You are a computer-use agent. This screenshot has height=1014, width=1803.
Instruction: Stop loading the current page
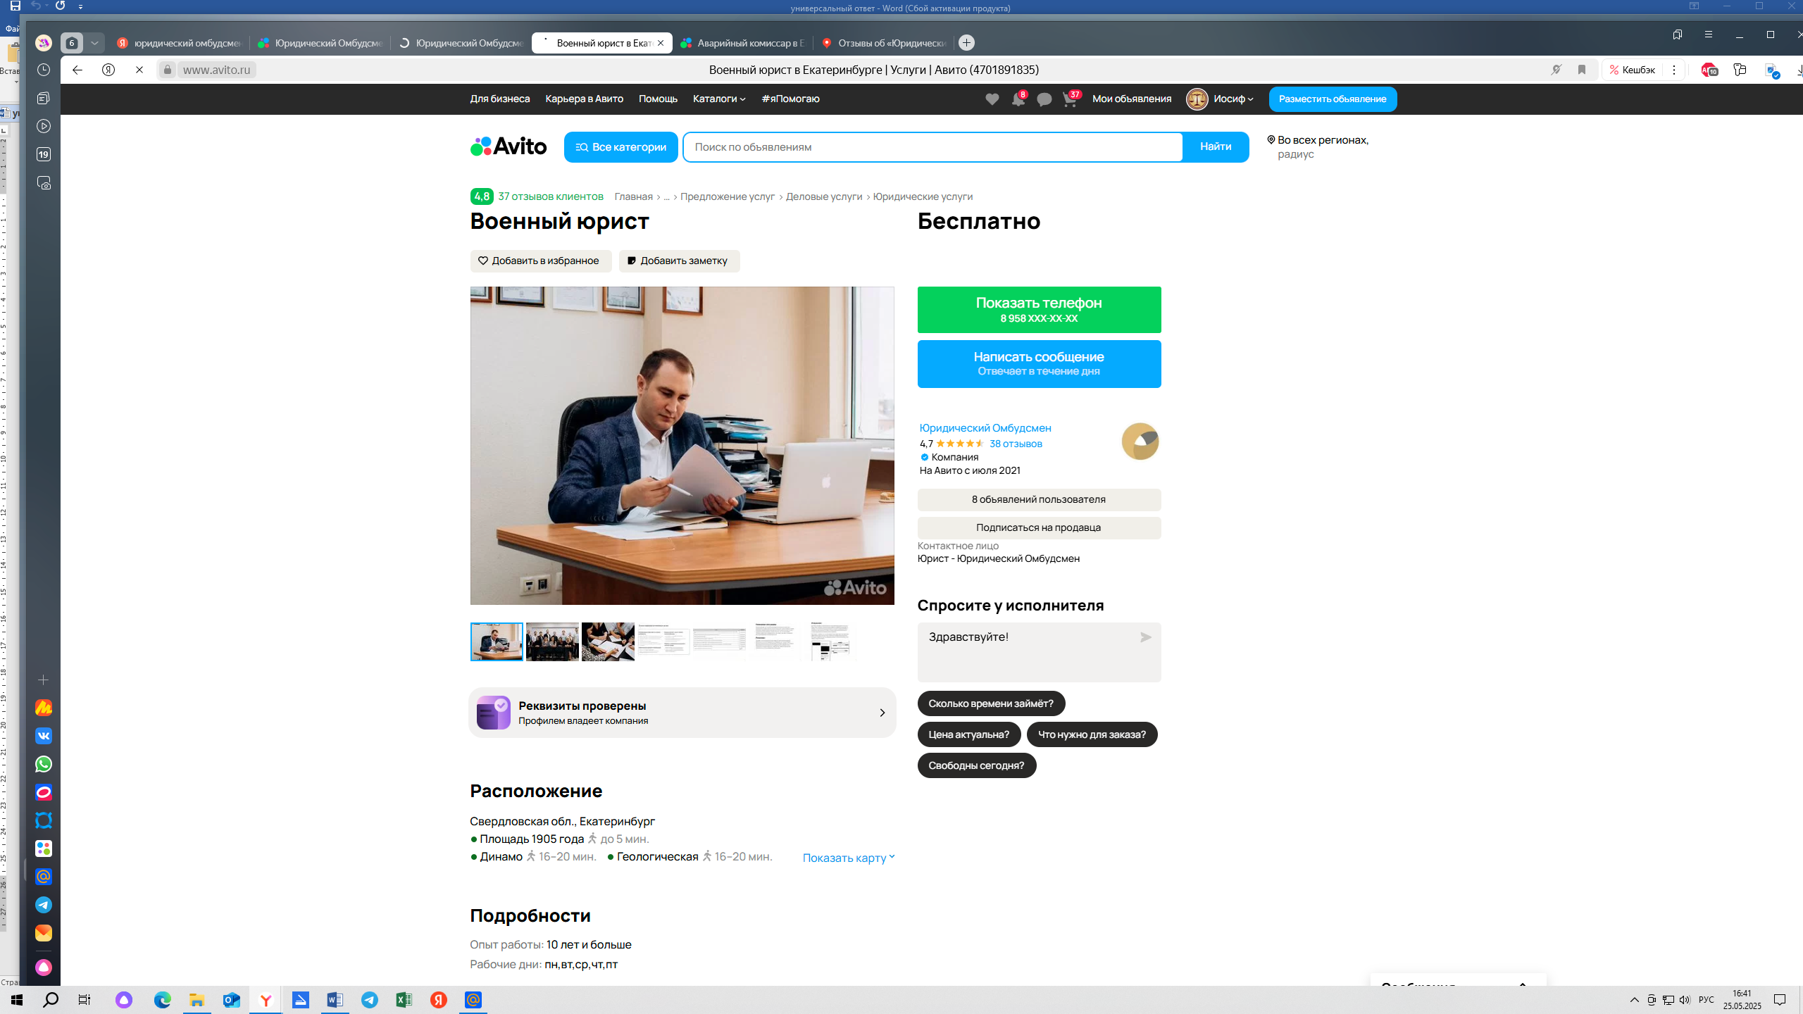[139, 70]
